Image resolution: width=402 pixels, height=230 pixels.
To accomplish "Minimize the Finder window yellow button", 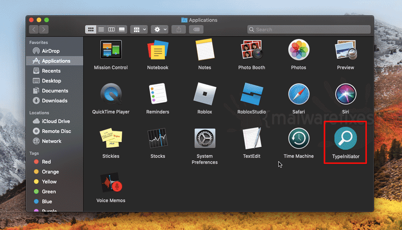I will coord(39,20).
